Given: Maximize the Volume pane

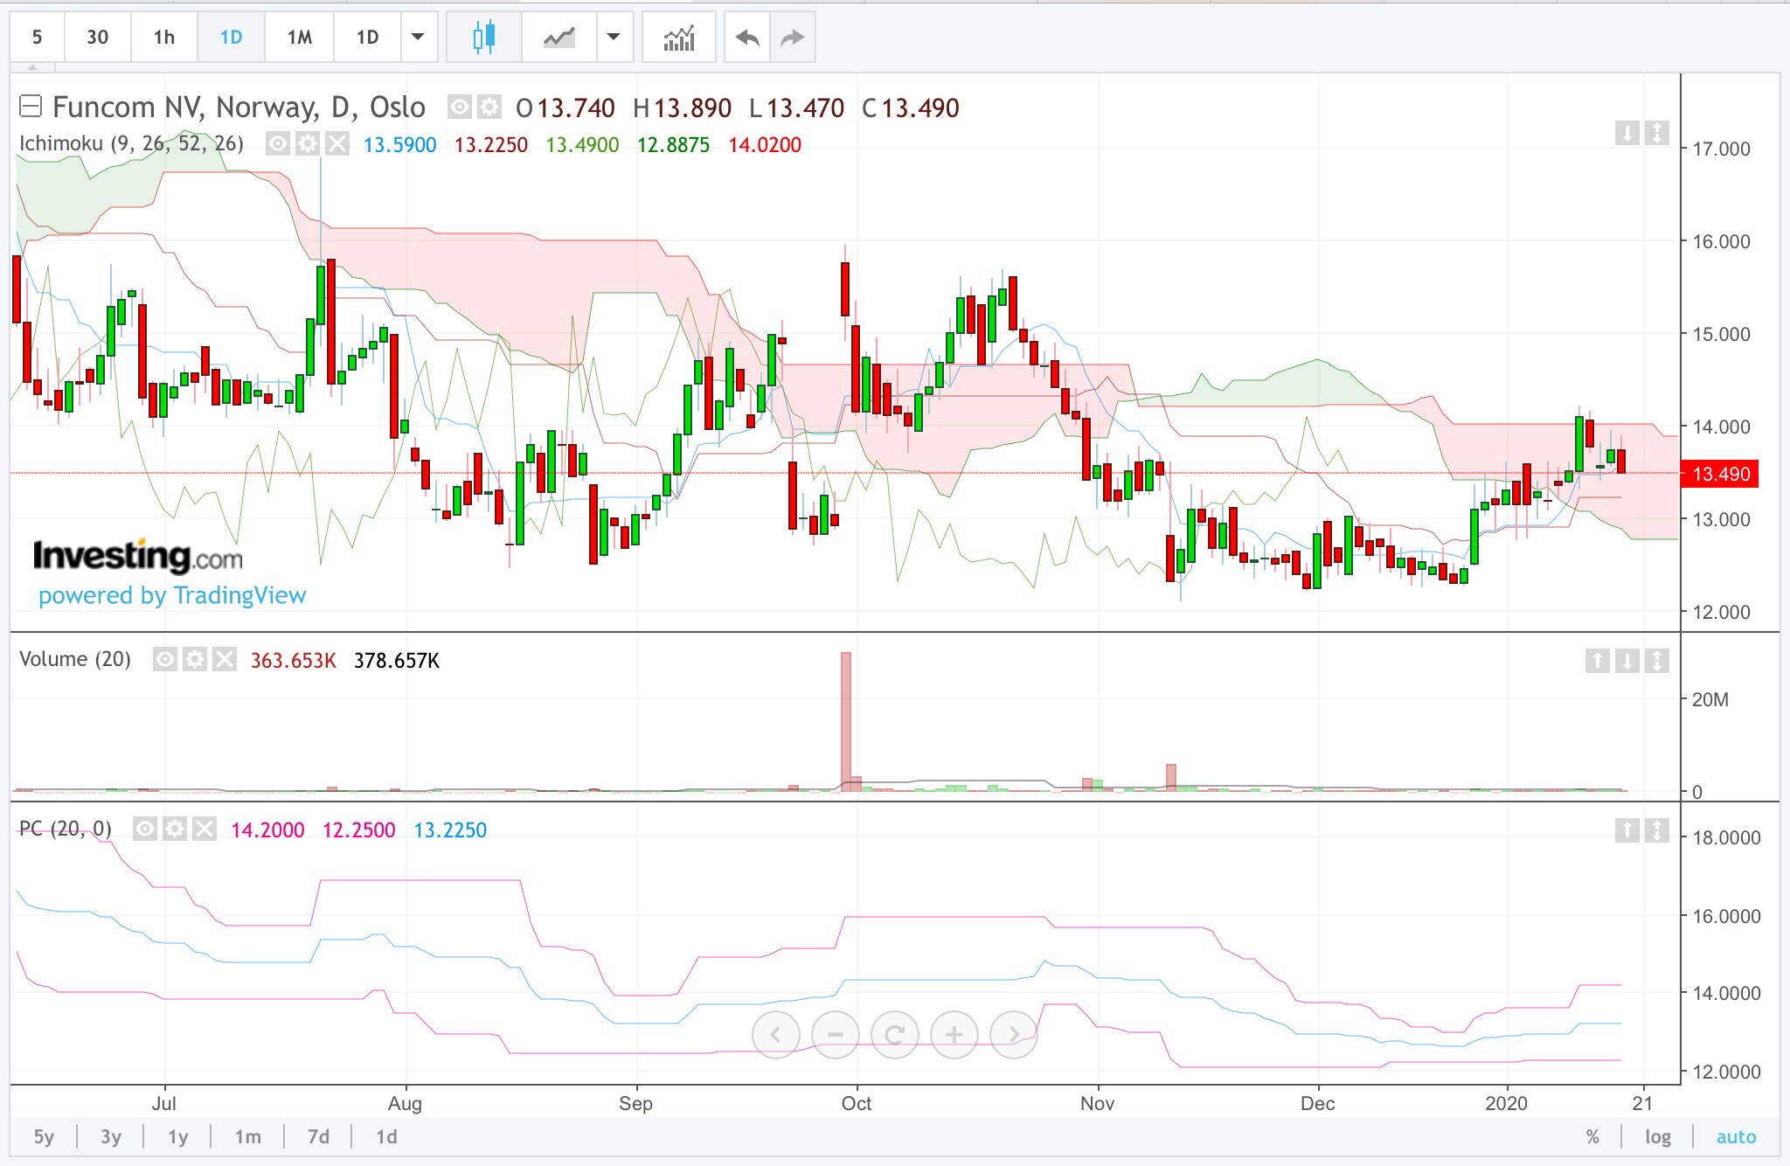Looking at the screenshot, I should [1656, 660].
